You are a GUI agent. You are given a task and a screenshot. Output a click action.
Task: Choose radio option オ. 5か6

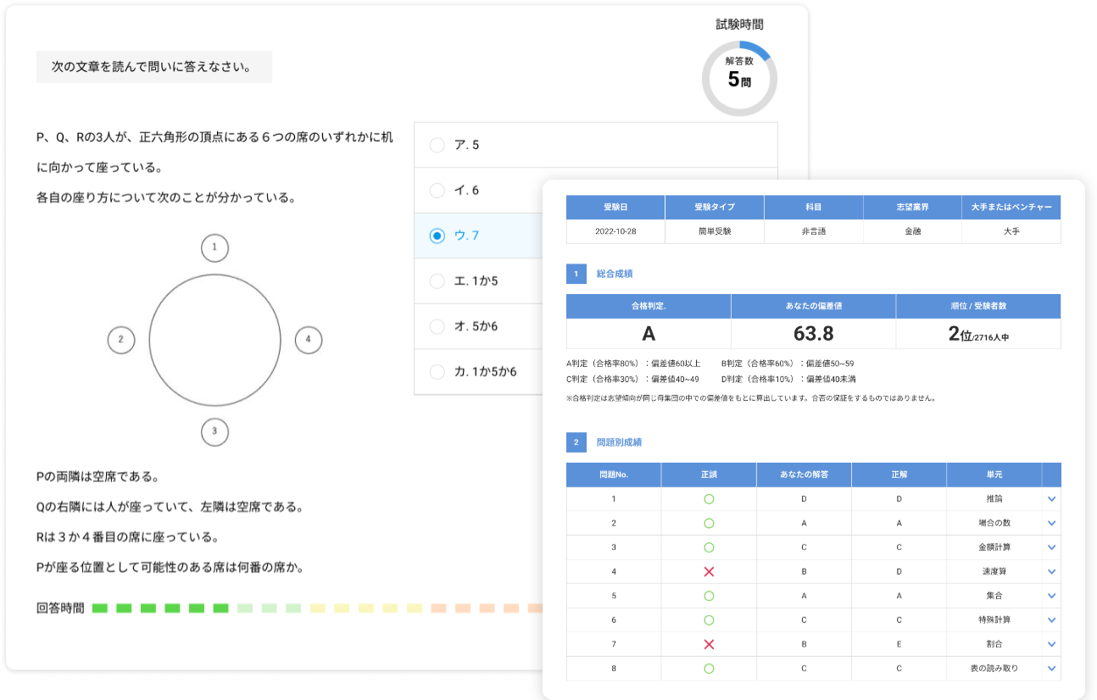coord(437,326)
